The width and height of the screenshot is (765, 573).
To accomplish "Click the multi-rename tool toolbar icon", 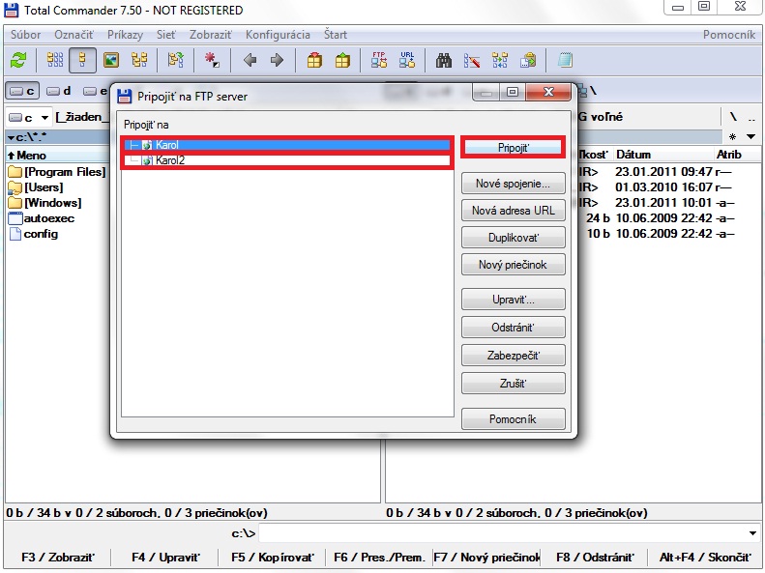I will [472, 61].
